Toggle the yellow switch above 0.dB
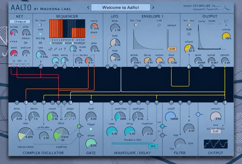This screenshot has width=242, height=164. pyautogui.click(x=188, y=25)
